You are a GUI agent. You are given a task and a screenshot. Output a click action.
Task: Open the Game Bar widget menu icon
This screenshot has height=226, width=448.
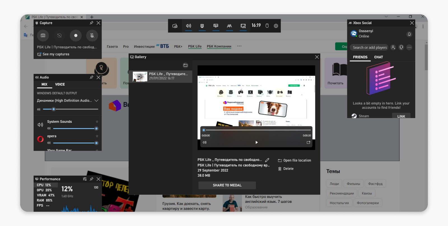click(x=175, y=26)
